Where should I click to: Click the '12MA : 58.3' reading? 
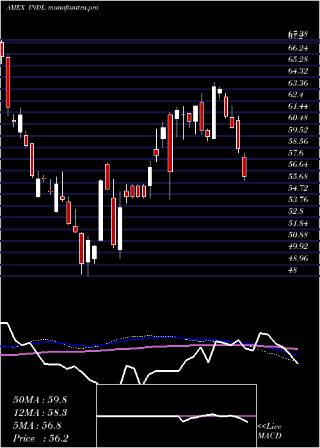[x=40, y=413]
